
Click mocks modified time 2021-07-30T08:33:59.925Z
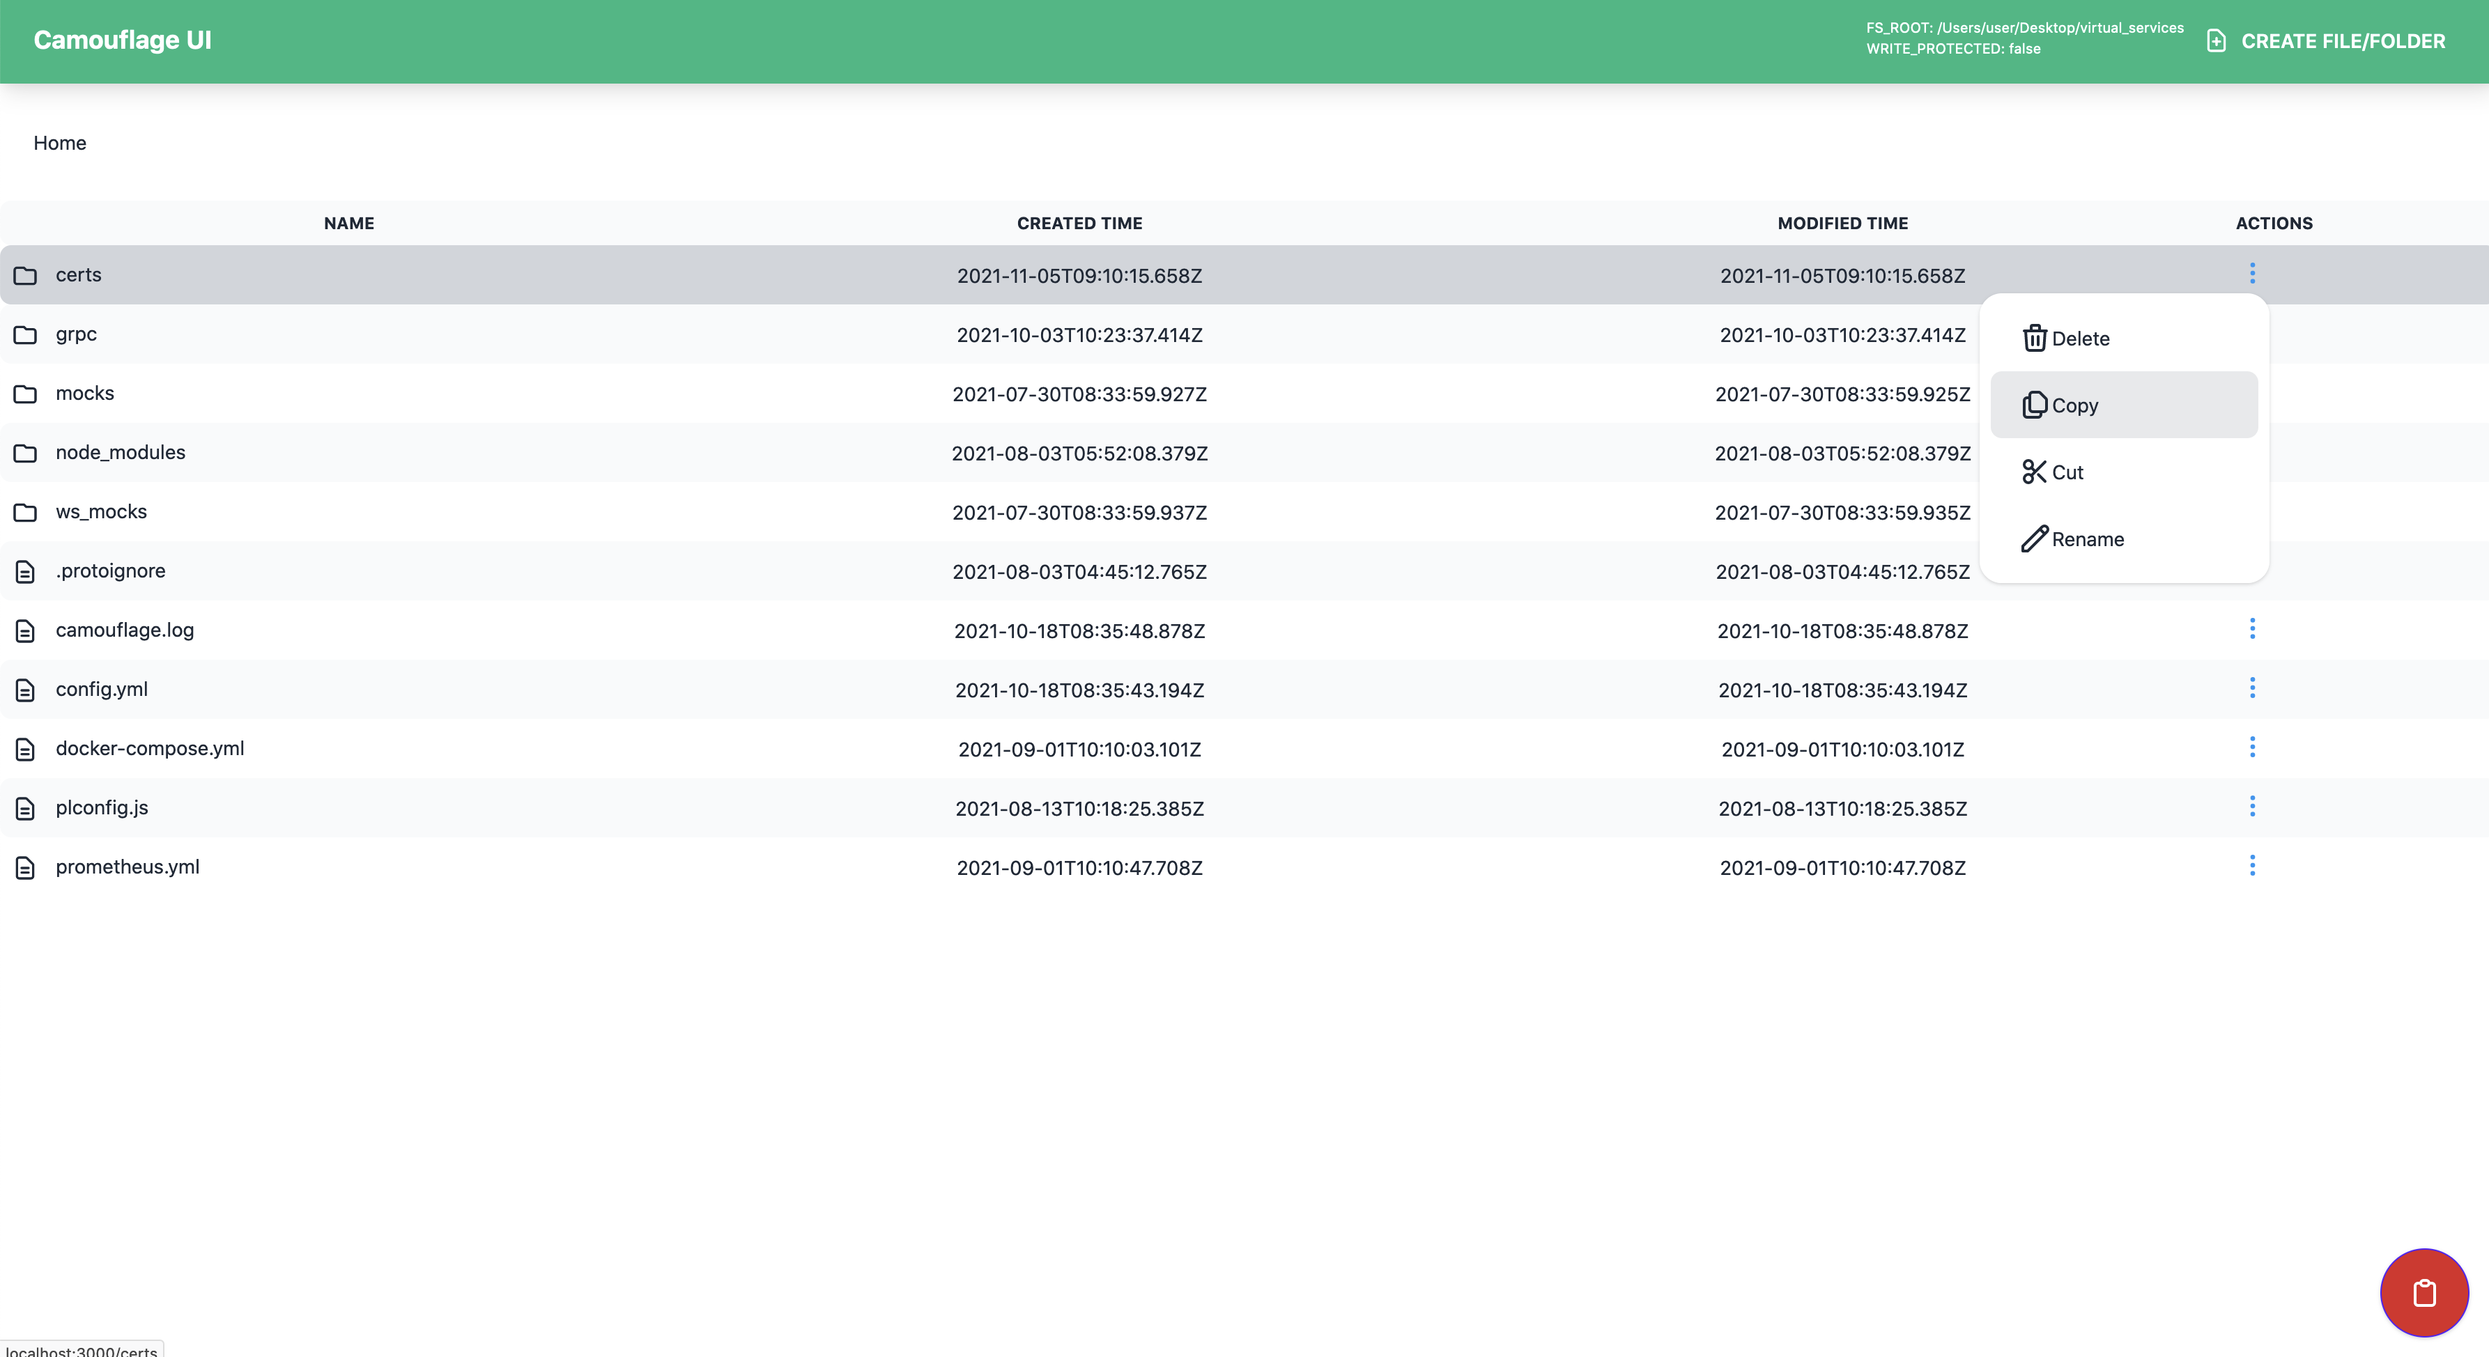point(1842,394)
